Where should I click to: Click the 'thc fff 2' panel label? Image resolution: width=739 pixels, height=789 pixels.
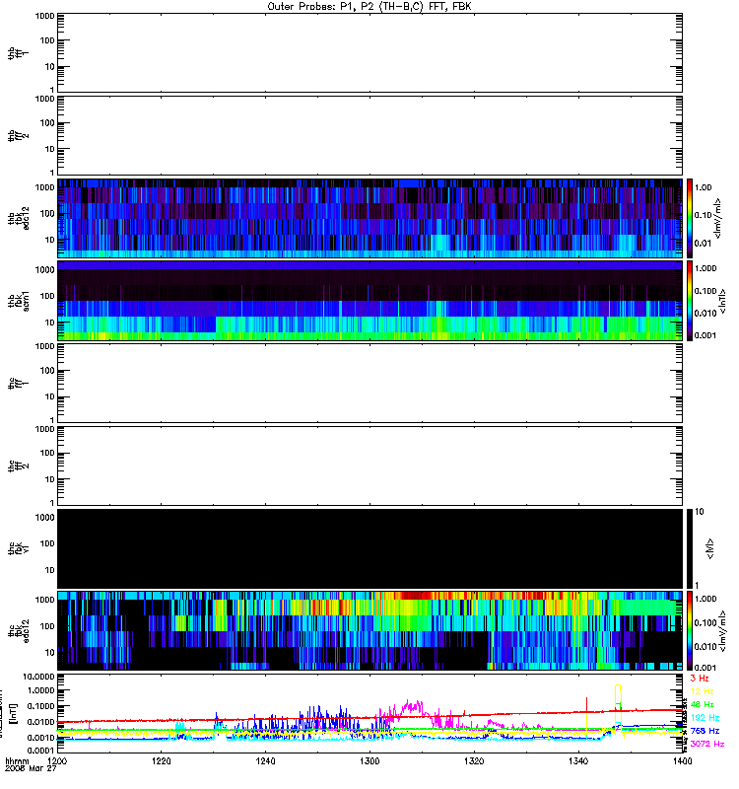18,466
